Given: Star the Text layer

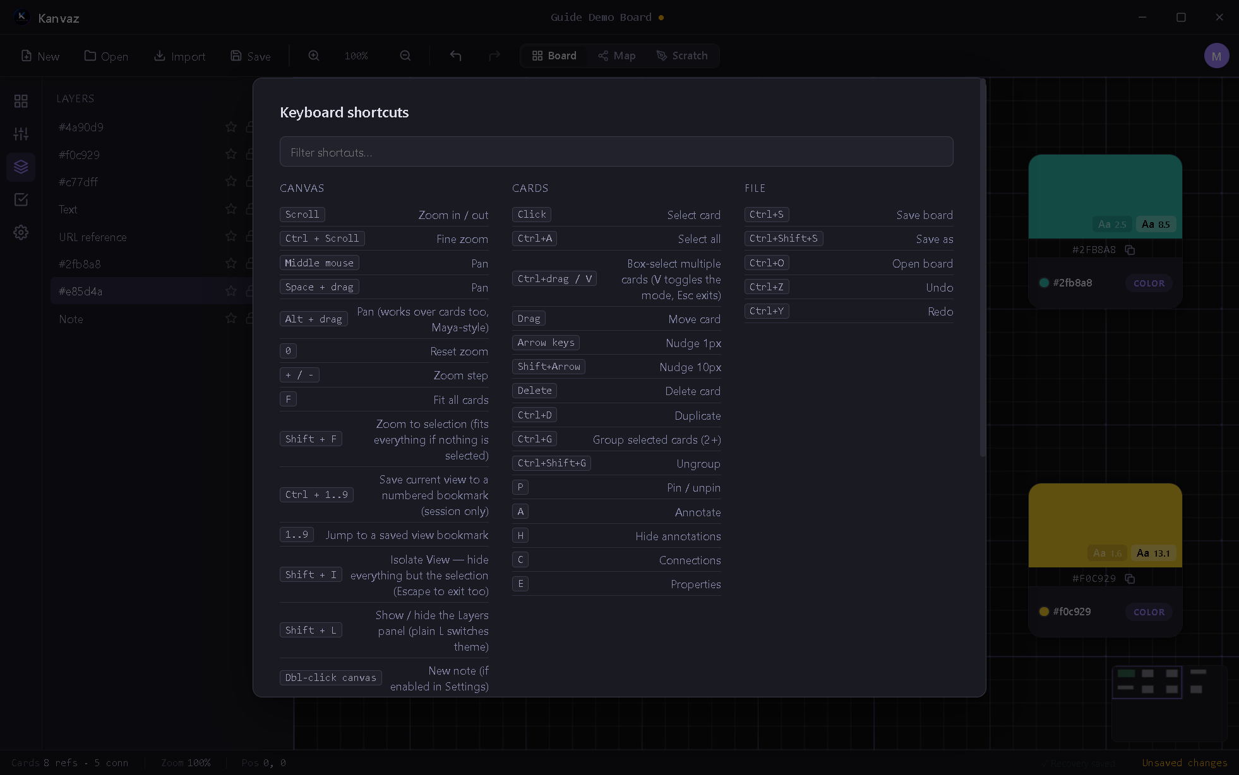Looking at the screenshot, I should click(231, 209).
